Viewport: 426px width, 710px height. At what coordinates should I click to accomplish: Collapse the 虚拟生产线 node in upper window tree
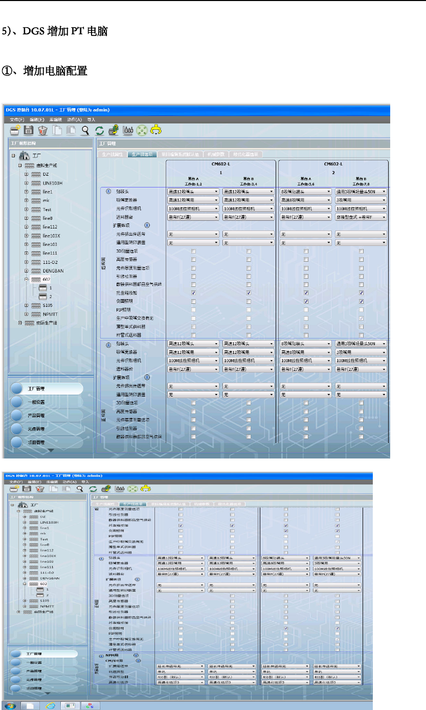pyautogui.click(x=19, y=165)
